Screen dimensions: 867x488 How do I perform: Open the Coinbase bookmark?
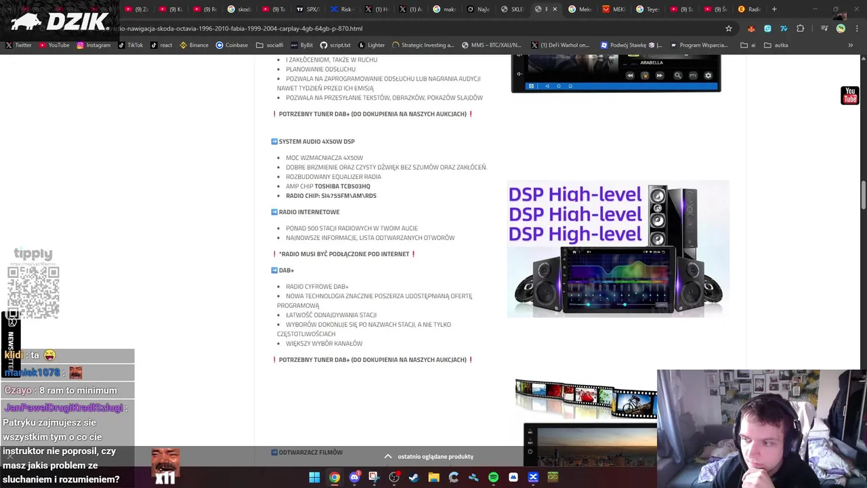232,45
